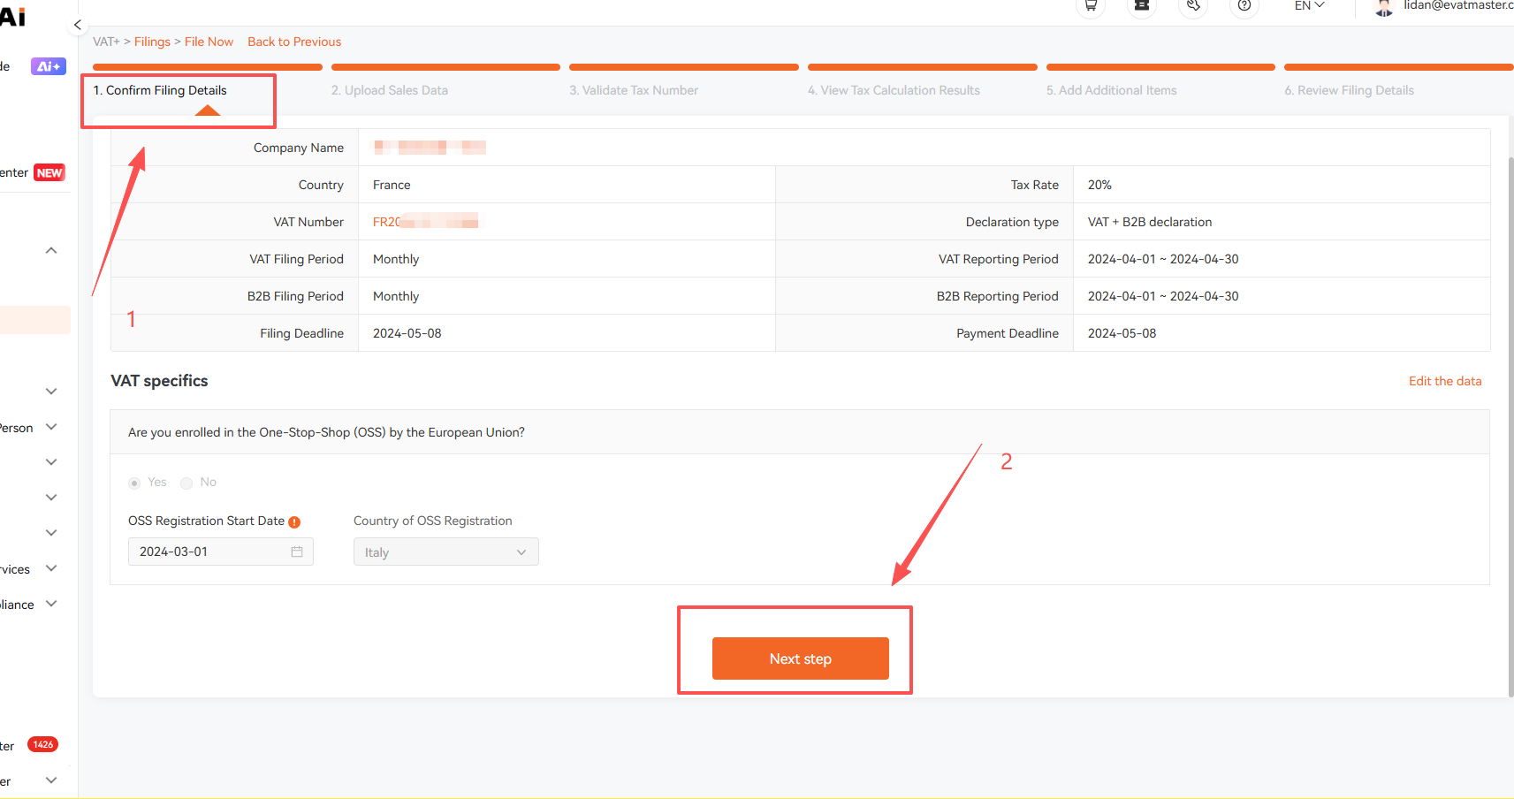The width and height of the screenshot is (1514, 799).
Task: Click the FR20 VAT number link
Action: 425,222
